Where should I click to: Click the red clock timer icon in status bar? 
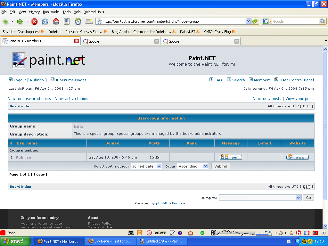point(149,233)
